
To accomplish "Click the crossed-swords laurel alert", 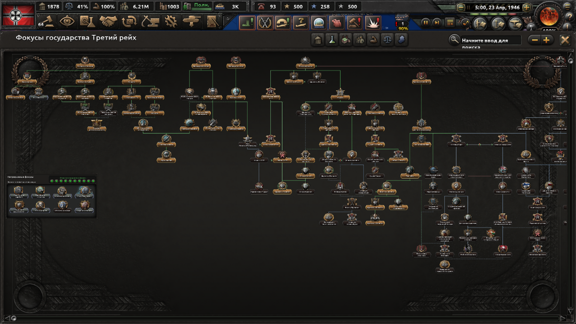I will [x=265, y=23].
